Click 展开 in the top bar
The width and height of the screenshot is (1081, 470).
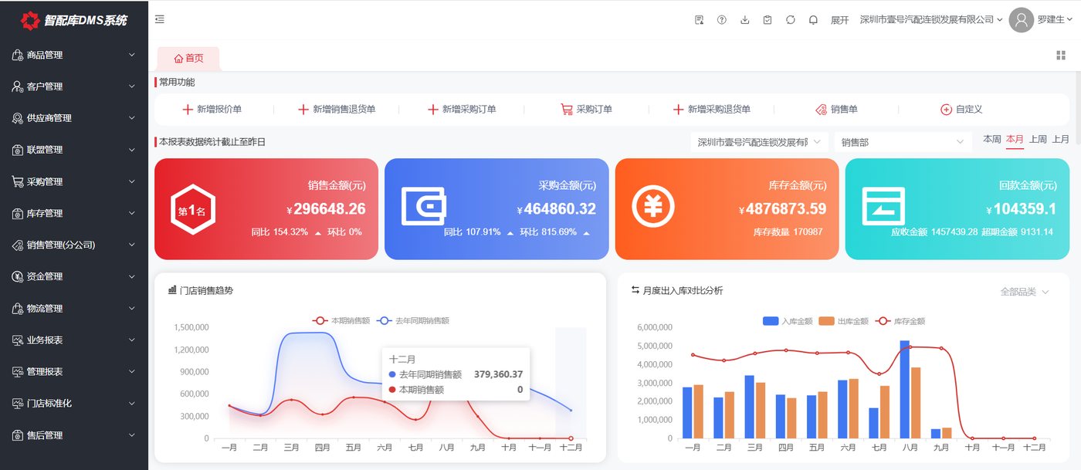coord(839,20)
